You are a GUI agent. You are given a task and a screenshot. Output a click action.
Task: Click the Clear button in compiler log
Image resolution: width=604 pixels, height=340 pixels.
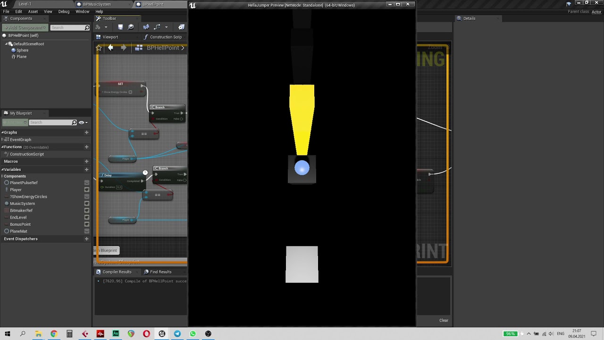tap(444, 320)
